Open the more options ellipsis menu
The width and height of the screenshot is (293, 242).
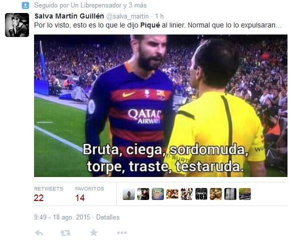pos(122,232)
